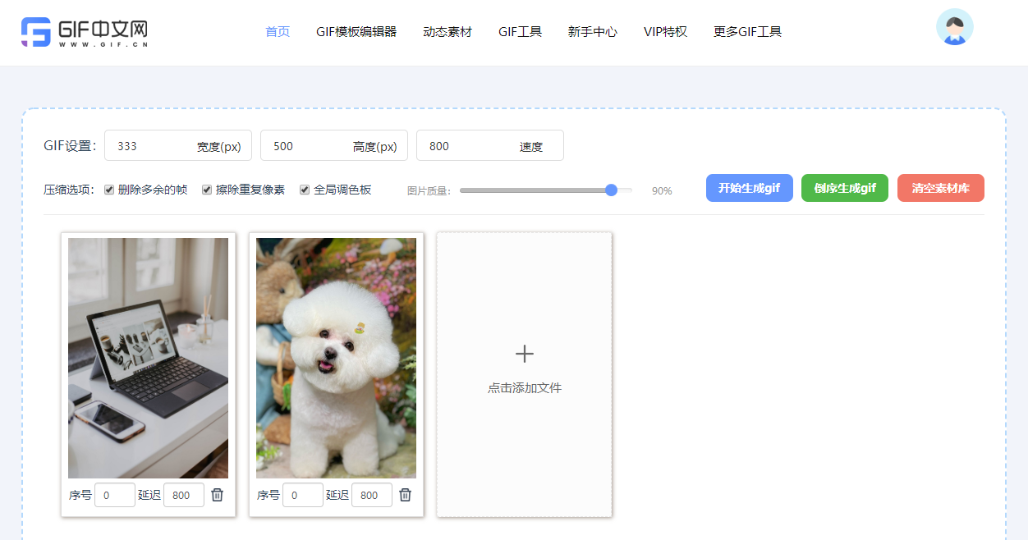Select the 延迟 delay field of the dog frame
The image size is (1028, 540).
coord(371,495)
